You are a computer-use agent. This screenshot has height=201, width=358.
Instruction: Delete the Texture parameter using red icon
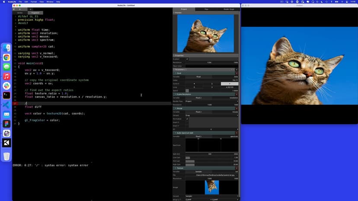[237, 168]
